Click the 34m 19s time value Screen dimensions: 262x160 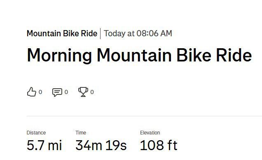tap(101, 145)
